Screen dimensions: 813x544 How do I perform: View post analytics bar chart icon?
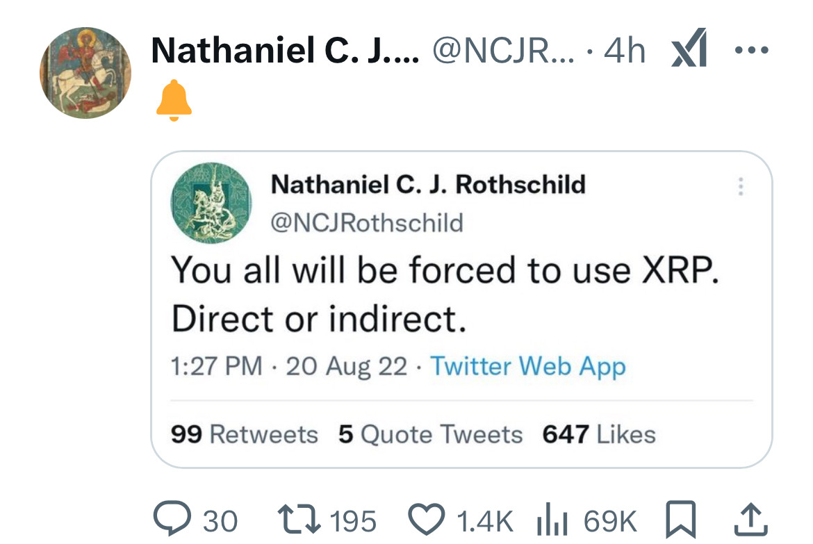point(552,519)
